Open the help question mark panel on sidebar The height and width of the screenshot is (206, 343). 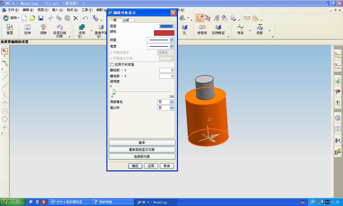click(x=338, y=103)
